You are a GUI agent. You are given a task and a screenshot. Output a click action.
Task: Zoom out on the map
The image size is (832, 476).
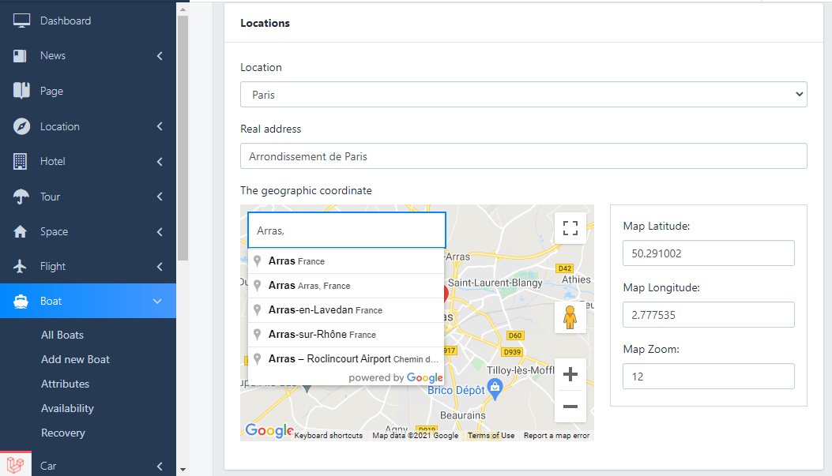pos(570,407)
